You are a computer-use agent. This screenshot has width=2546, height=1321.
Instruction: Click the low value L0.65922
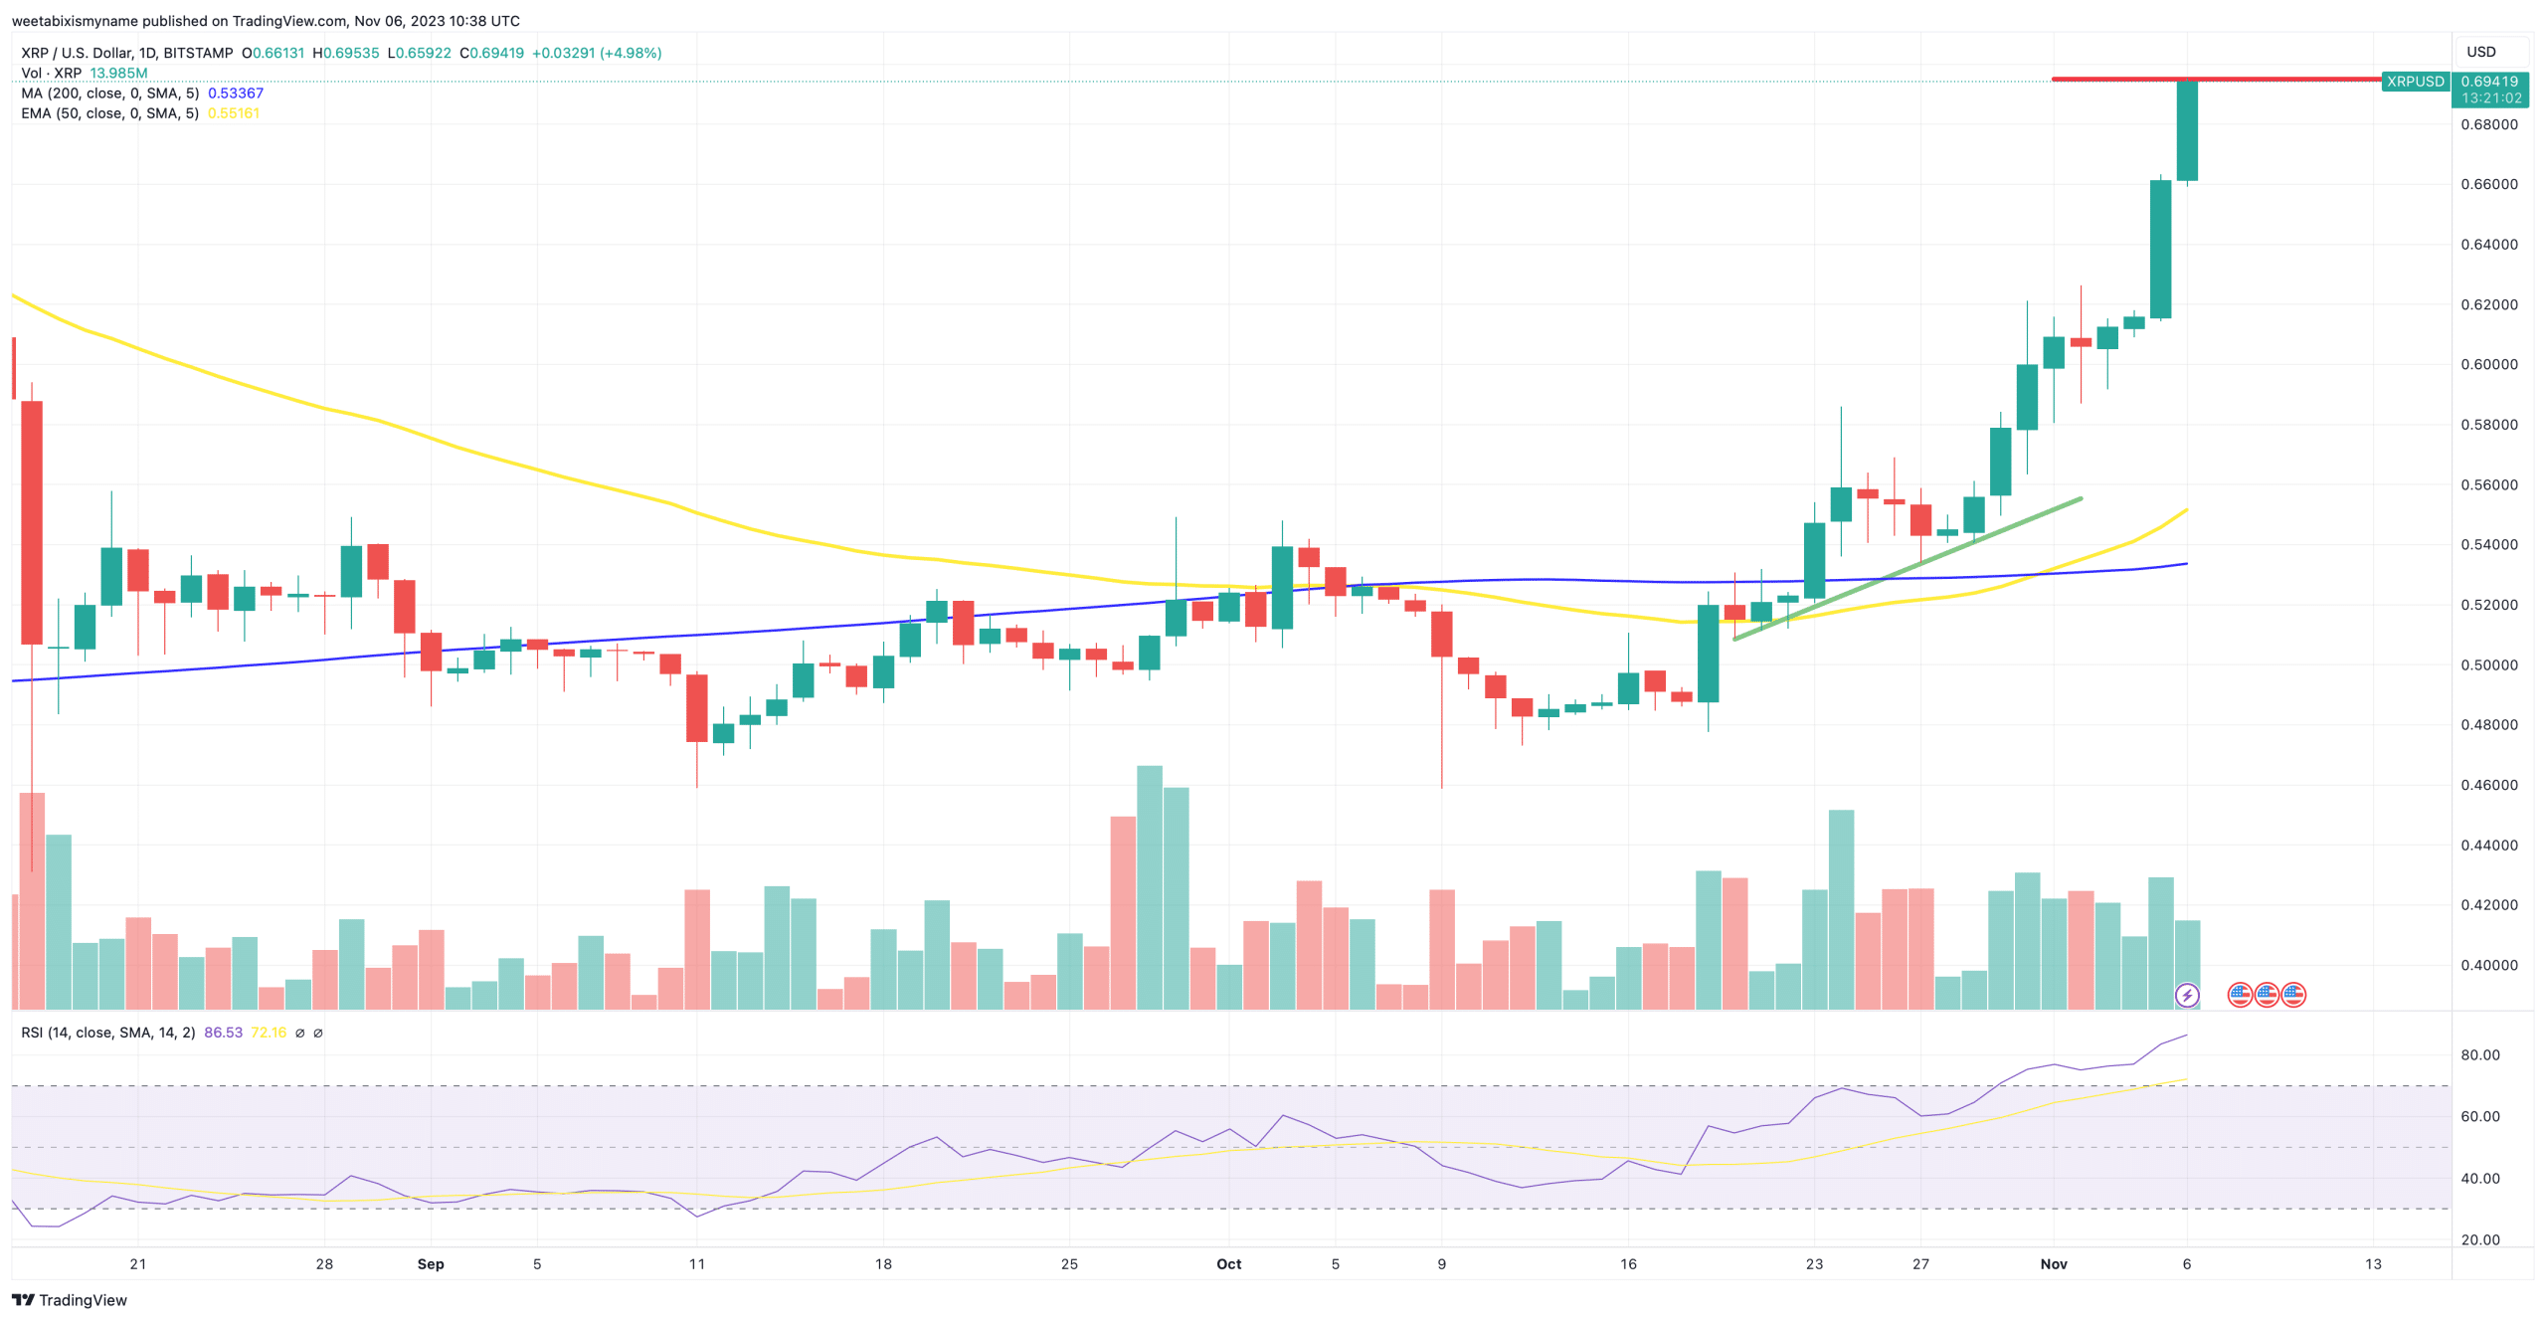point(420,53)
